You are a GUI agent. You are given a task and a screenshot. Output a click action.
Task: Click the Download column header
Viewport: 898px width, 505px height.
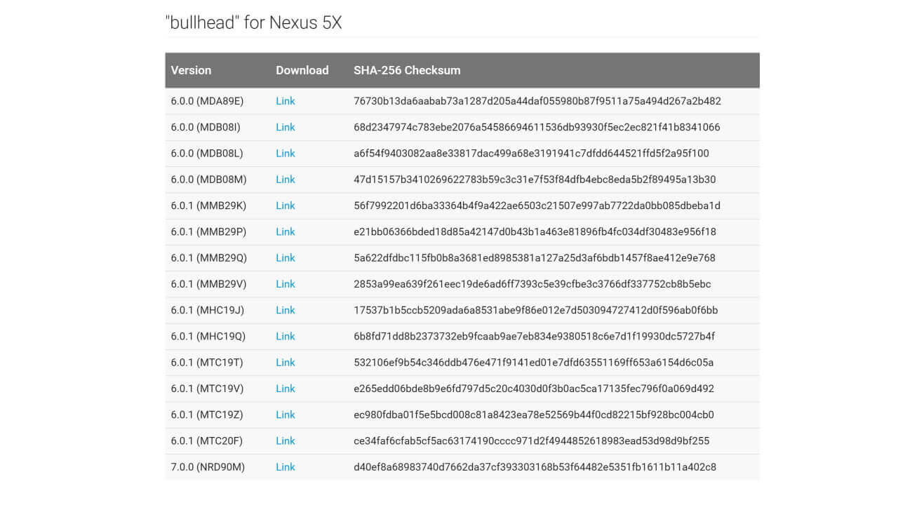coord(302,70)
